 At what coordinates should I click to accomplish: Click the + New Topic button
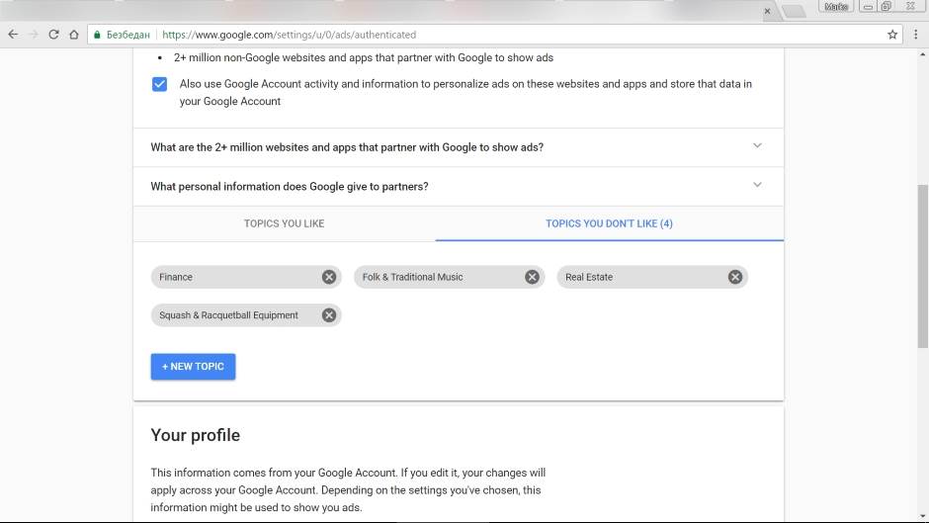pyautogui.click(x=193, y=367)
